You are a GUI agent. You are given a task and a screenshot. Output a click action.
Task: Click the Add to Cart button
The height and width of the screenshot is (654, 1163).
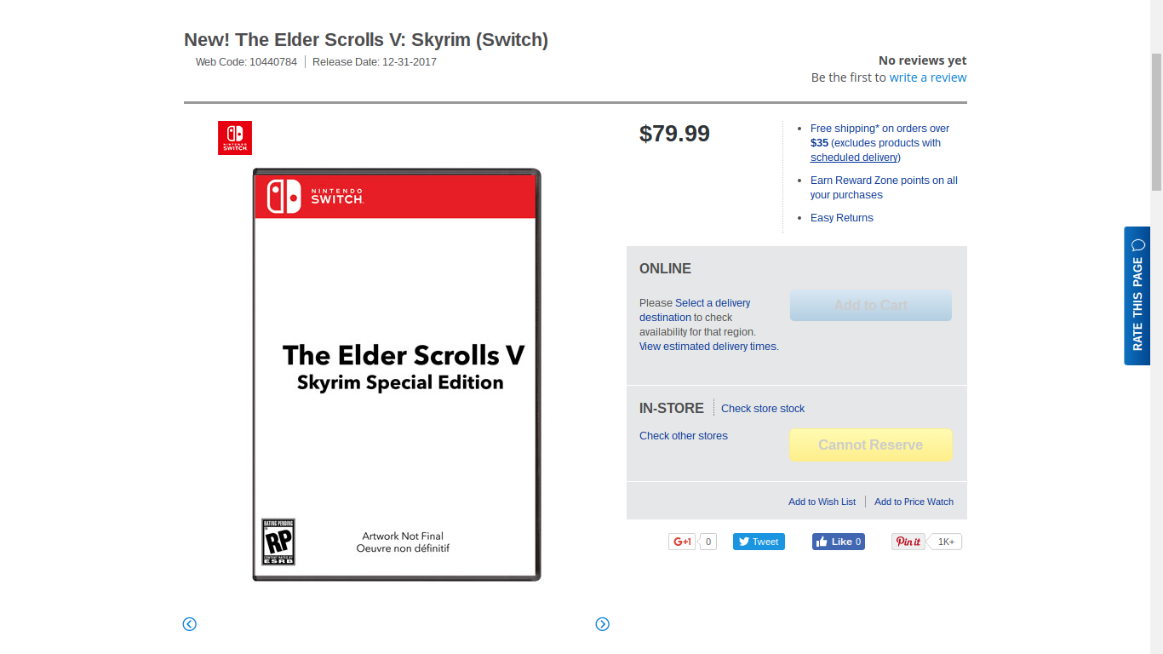tap(870, 306)
